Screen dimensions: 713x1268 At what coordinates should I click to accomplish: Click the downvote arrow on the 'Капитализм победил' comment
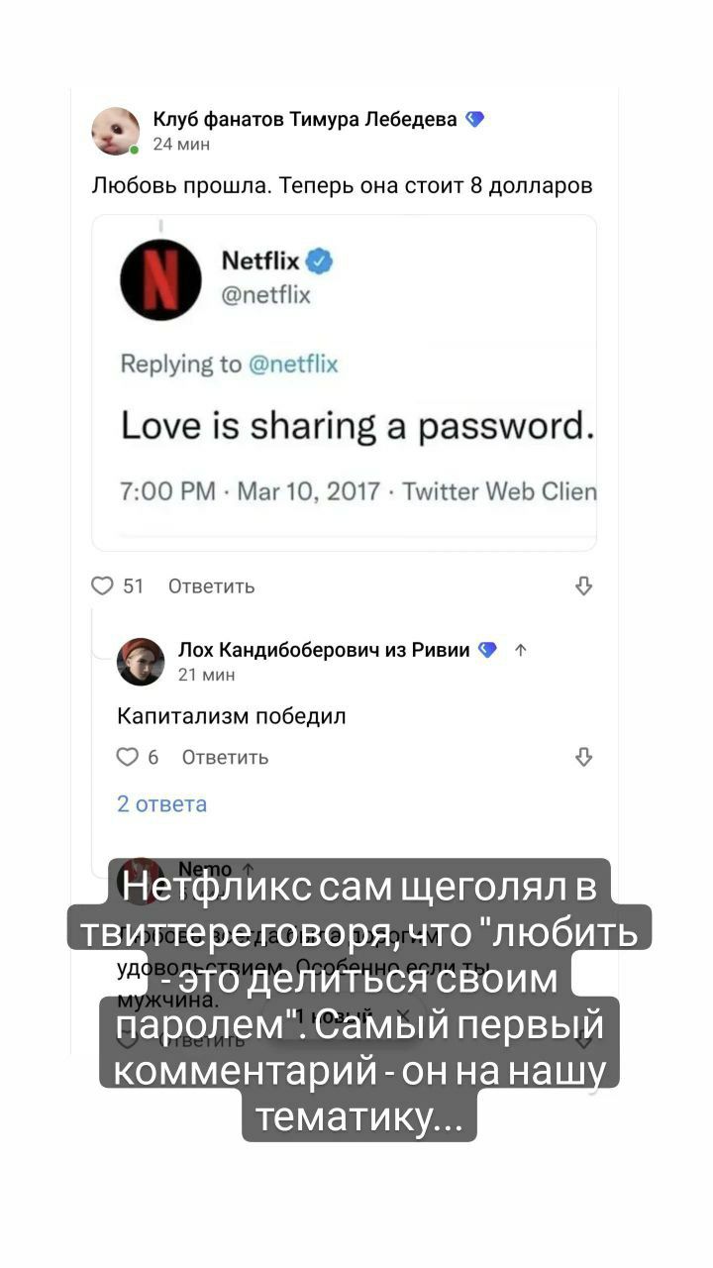(584, 757)
